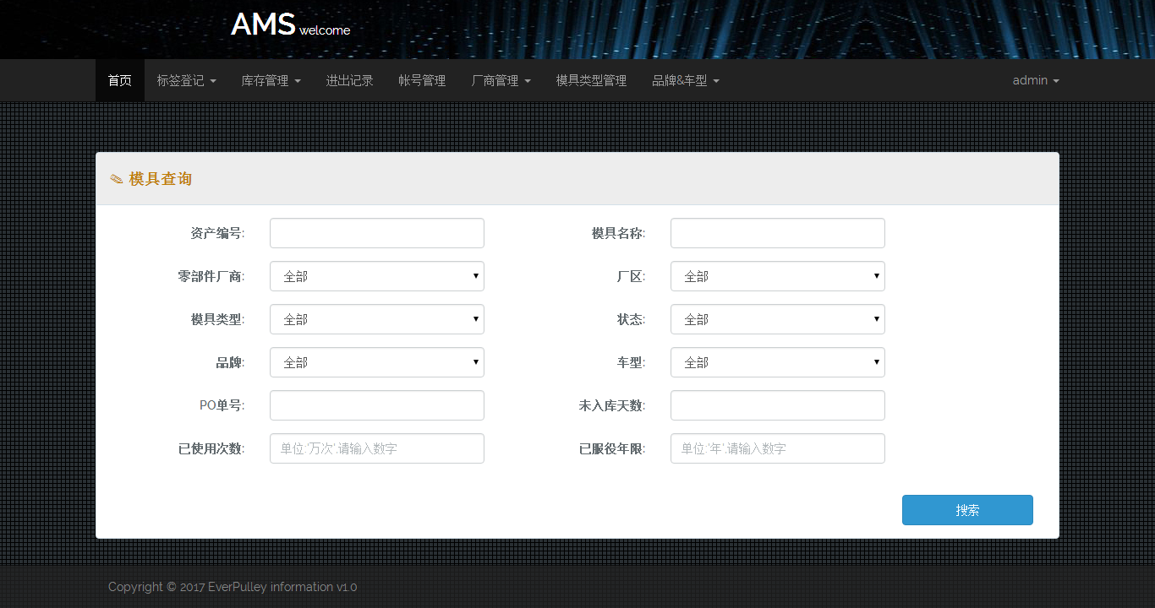Open 帐号管理 in the navbar
The width and height of the screenshot is (1155, 608).
click(422, 80)
